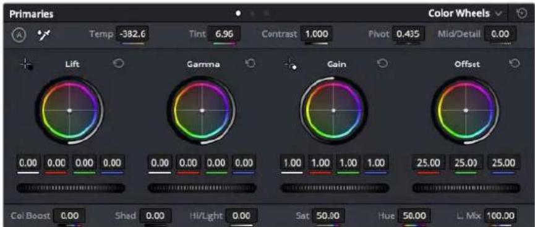Select the Lift blue value field

point(112,163)
